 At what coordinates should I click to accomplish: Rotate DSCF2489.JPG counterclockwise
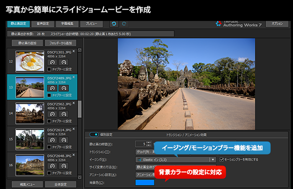coord(52,88)
